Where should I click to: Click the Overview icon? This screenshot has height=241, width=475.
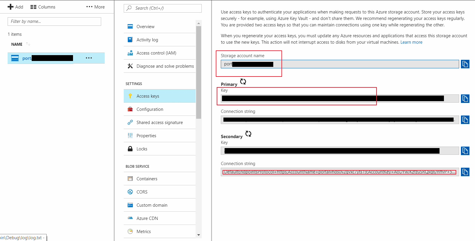point(130,26)
